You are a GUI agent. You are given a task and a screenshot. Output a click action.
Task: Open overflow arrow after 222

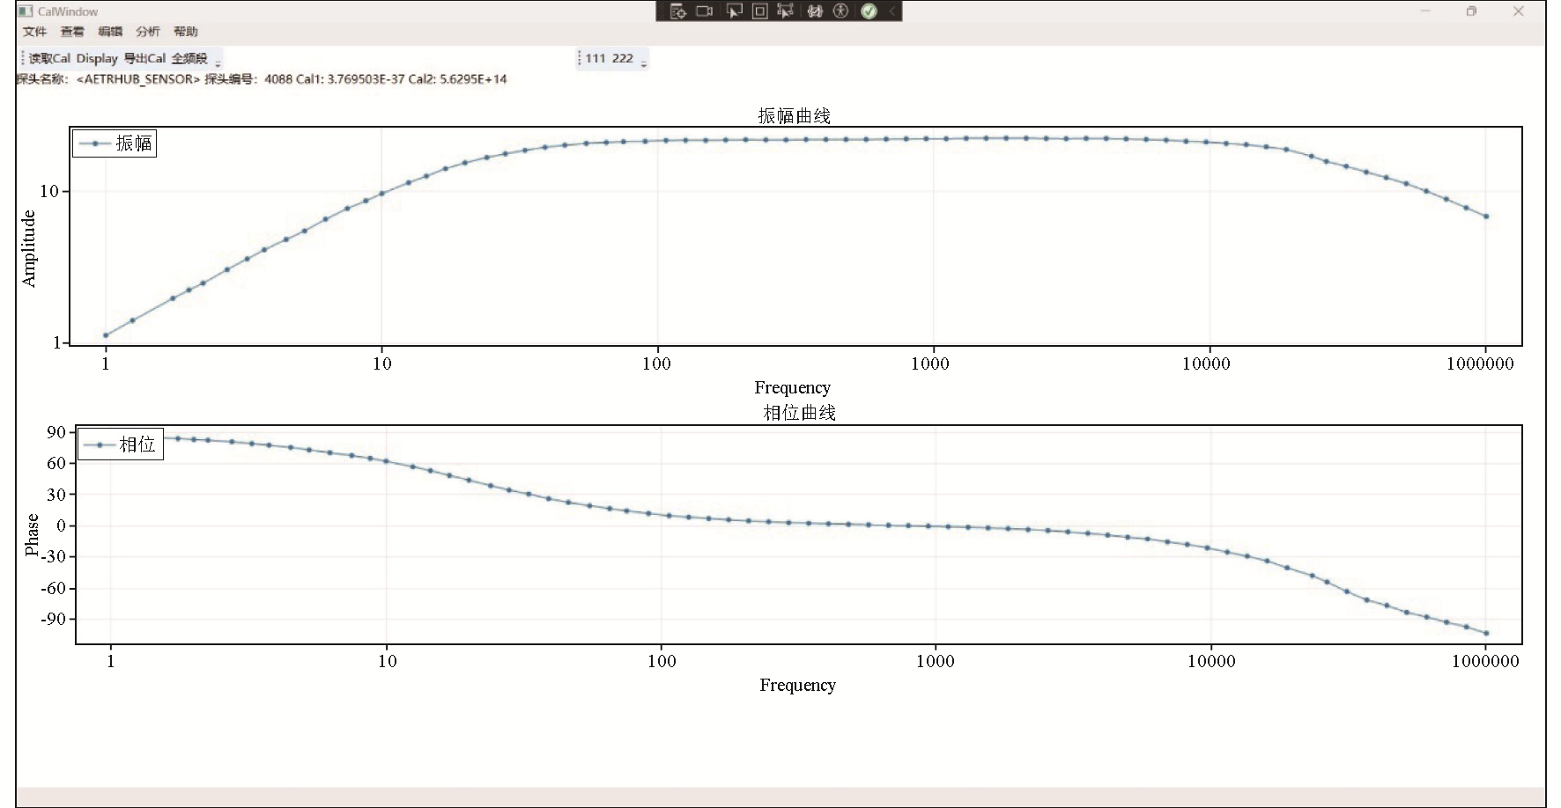pos(644,62)
